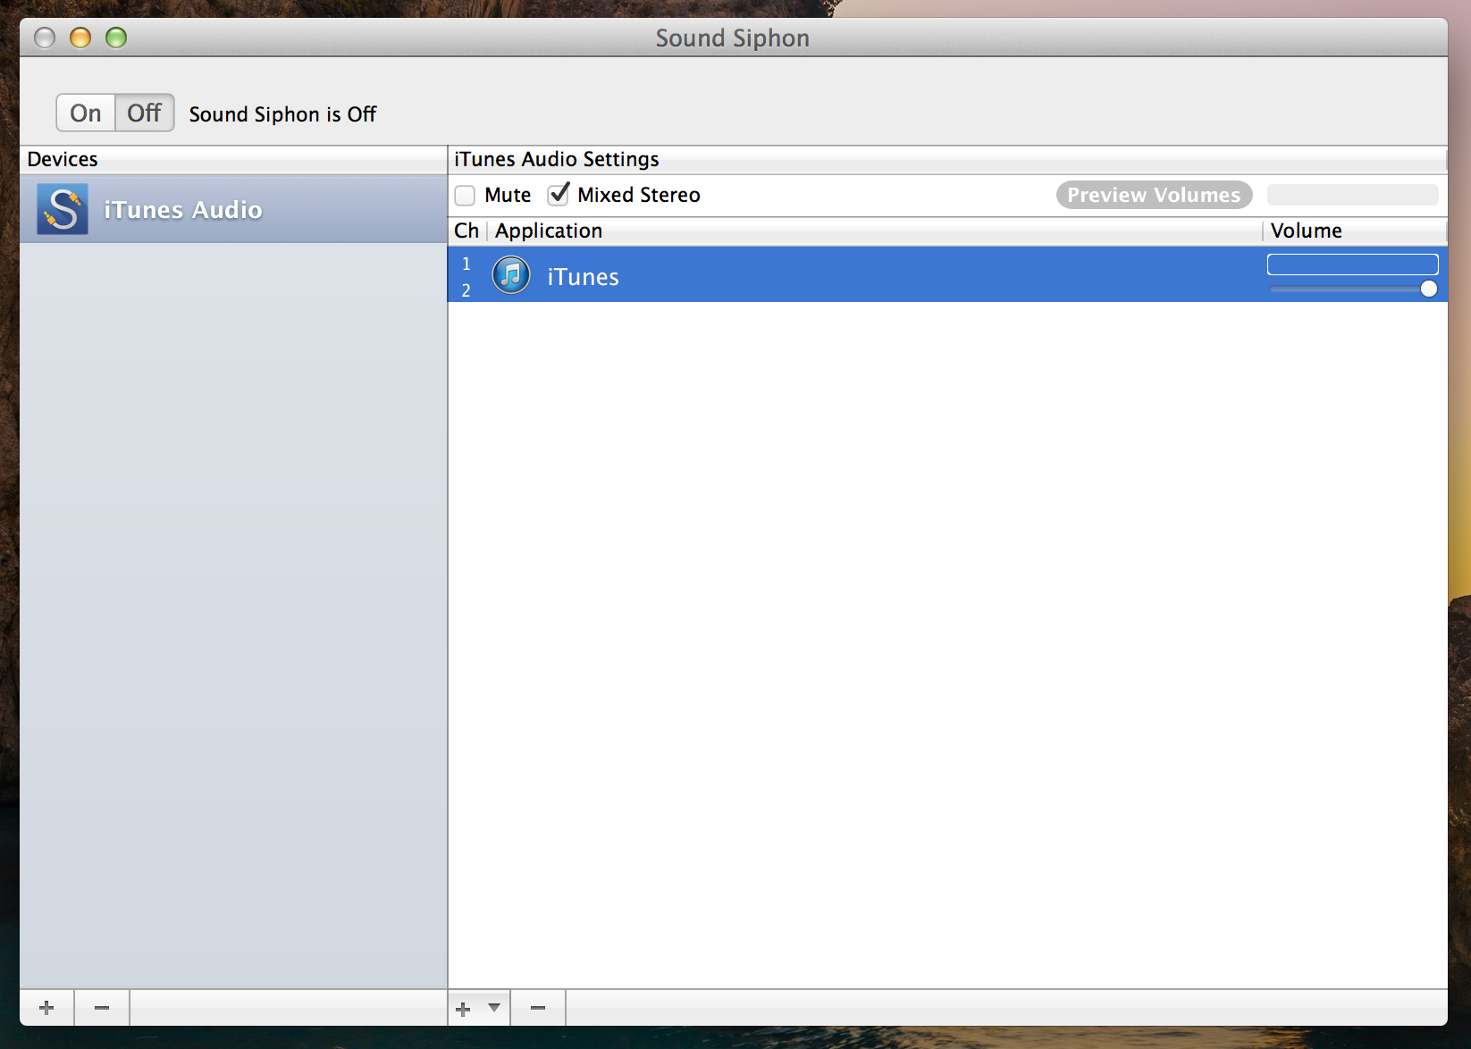Click channel 2 number in iTunes row
The image size is (1471, 1049).
coord(466,290)
